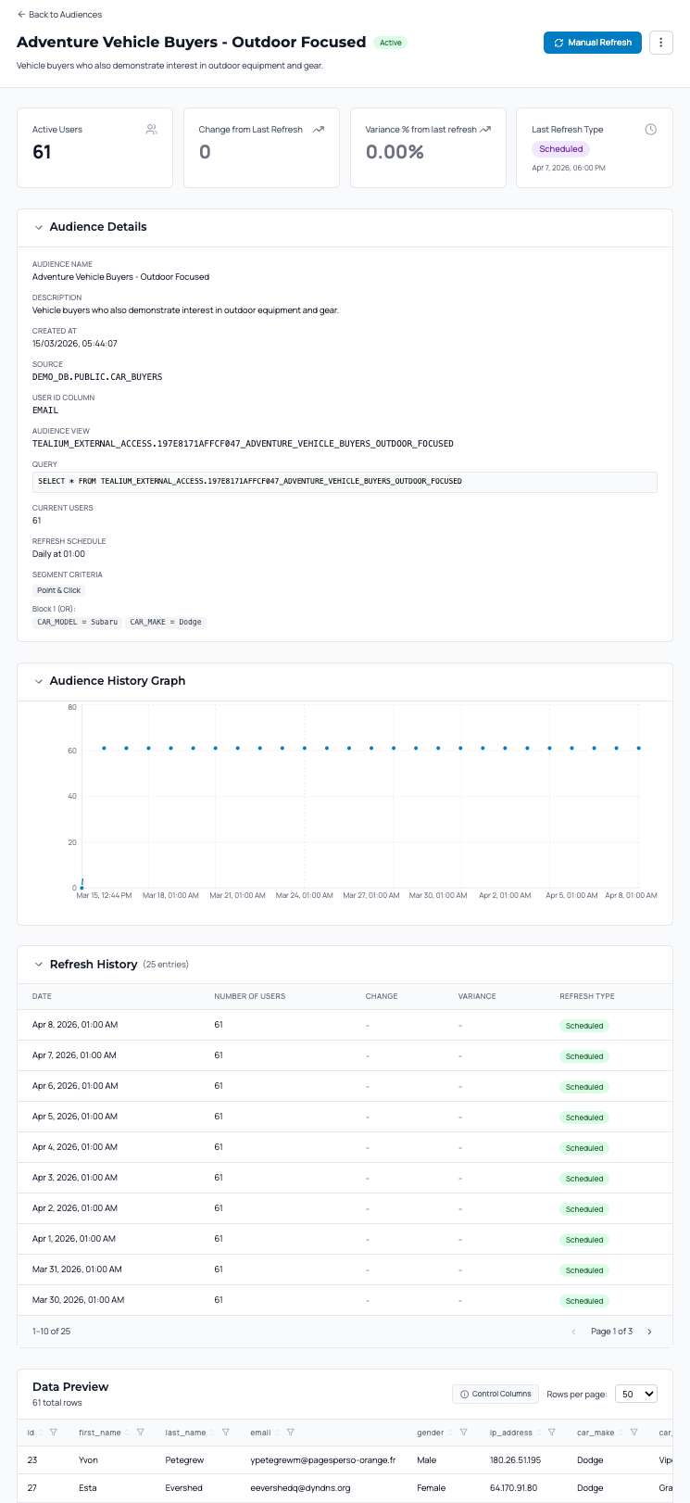The image size is (690, 1503).
Task: Click the Active Users people icon
Action: click(151, 130)
